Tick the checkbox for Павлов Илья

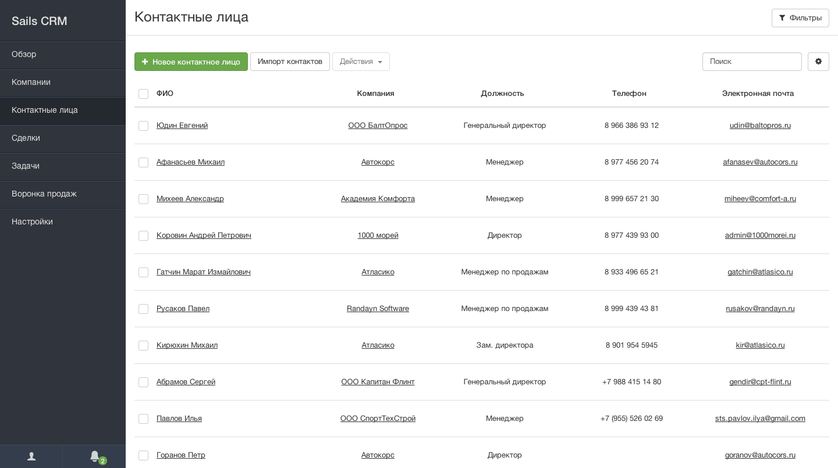click(144, 419)
